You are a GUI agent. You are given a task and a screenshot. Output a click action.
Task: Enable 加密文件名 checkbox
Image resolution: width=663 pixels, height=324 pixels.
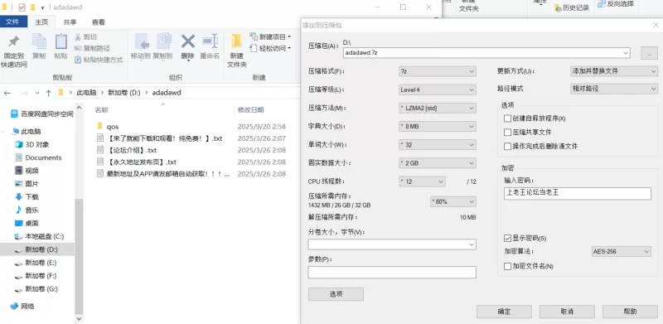(x=508, y=267)
